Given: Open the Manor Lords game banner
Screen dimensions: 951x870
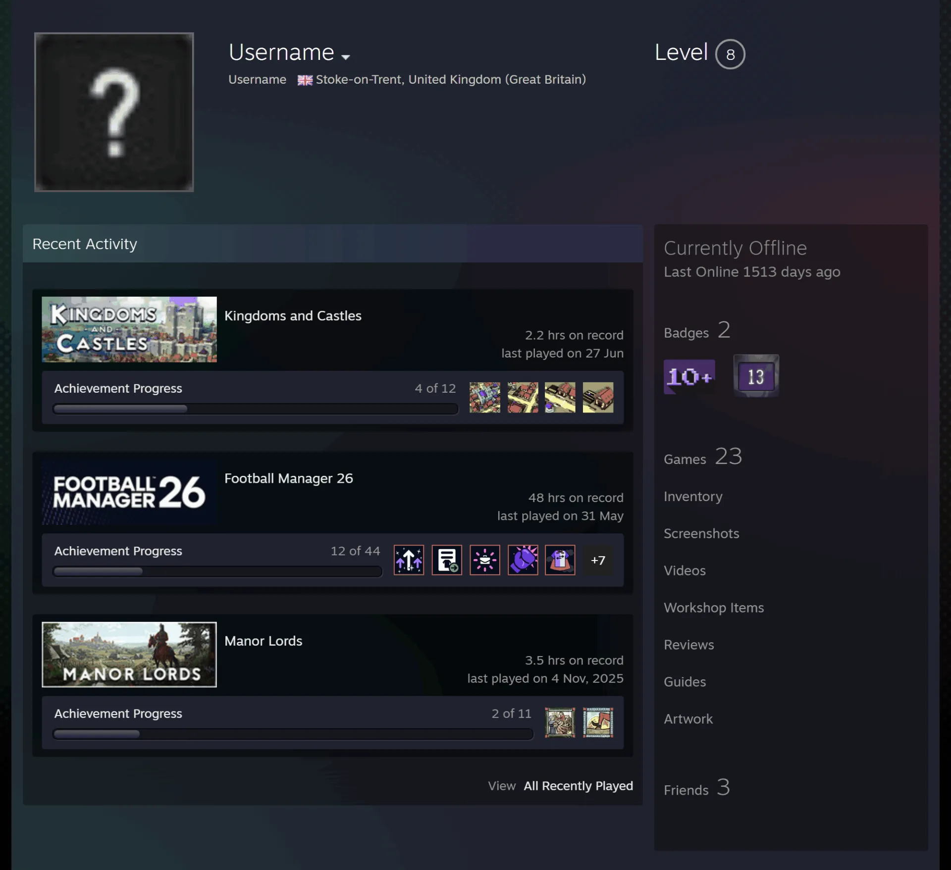Looking at the screenshot, I should point(129,655).
